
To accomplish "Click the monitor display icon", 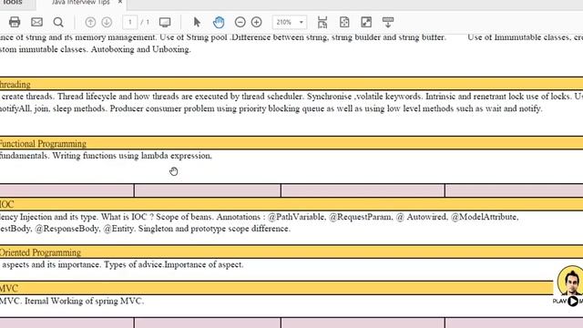I will pyautogui.click(x=165, y=22).
